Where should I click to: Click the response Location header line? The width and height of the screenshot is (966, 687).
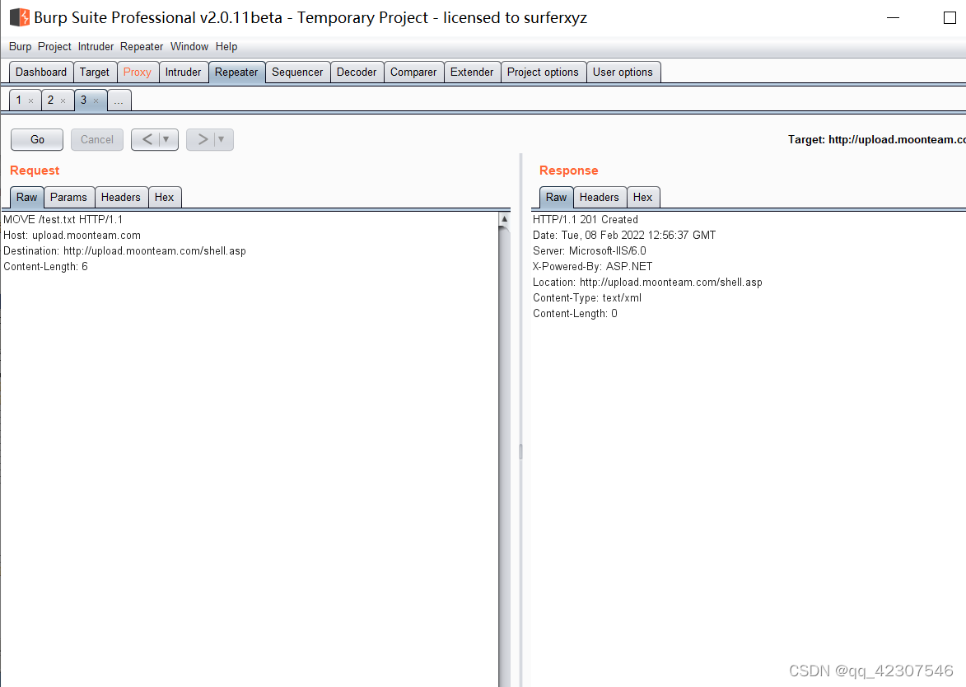(x=647, y=283)
